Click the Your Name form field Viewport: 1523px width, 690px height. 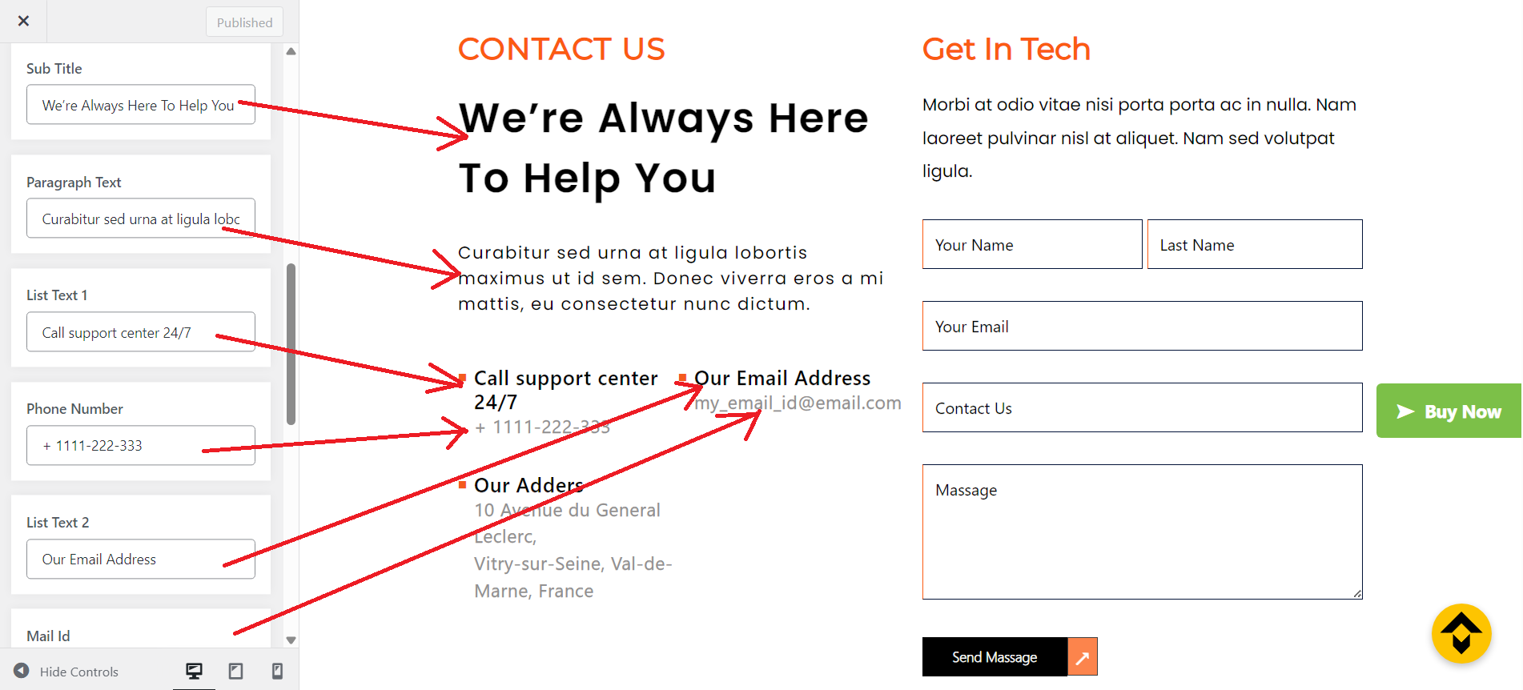click(1031, 245)
